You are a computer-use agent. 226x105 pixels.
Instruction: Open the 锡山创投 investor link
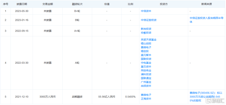coord(146,43)
